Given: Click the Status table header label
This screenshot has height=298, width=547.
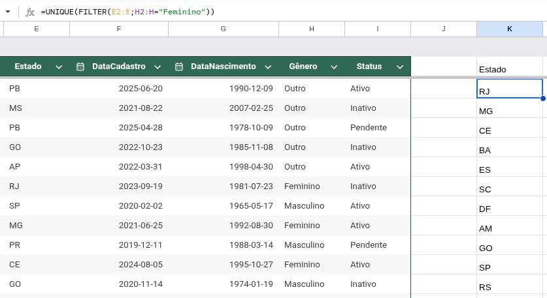Looking at the screenshot, I should coord(369,66).
